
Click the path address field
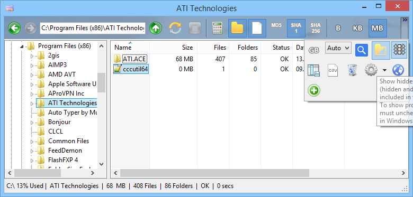point(93,28)
